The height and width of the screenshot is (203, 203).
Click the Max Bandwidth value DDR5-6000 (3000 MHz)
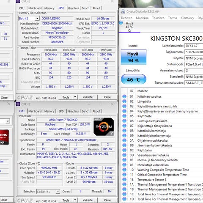pyautogui.click(x=57, y=23)
